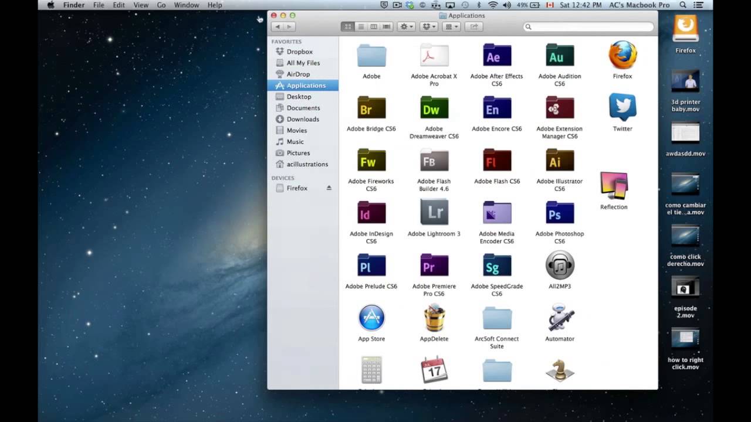Click the Adobe Fireworks CS6 folder
751x422 pixels.
(371, 161)
